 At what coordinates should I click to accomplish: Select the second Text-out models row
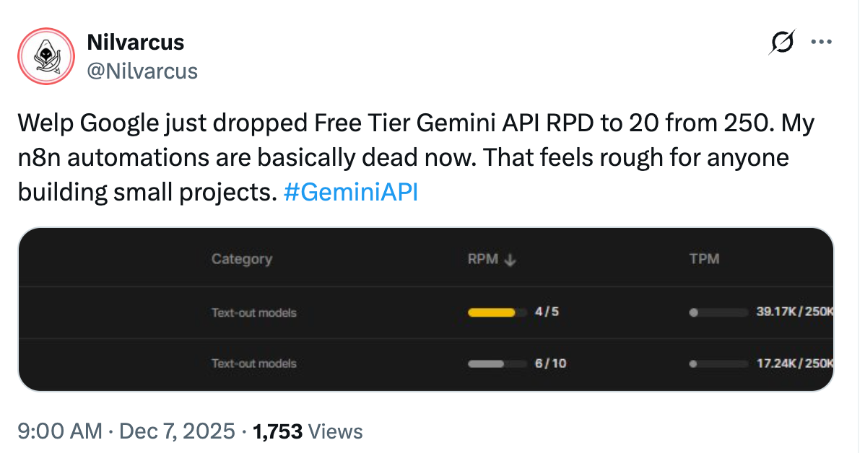click(253, 364)
